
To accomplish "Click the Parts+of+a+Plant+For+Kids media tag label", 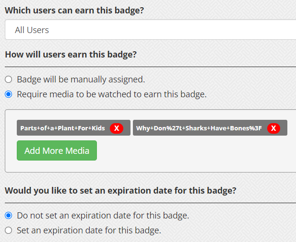I will click(x=62, y=128).
